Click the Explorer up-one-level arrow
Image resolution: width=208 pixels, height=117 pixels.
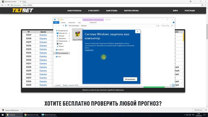coord(63,26)
